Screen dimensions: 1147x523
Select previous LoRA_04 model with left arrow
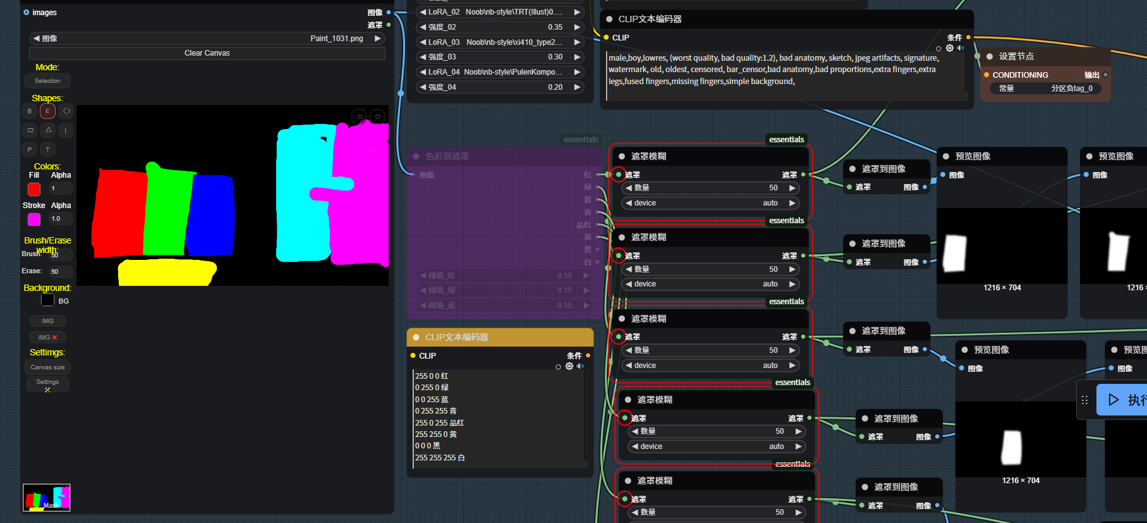pos(423,72)
